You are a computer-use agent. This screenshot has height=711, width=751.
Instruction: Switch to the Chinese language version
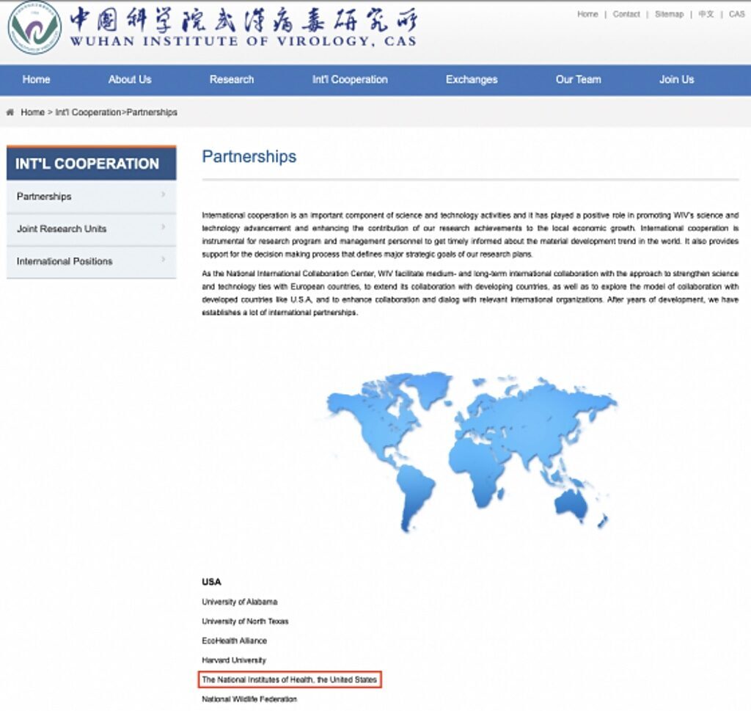point(706,15)
